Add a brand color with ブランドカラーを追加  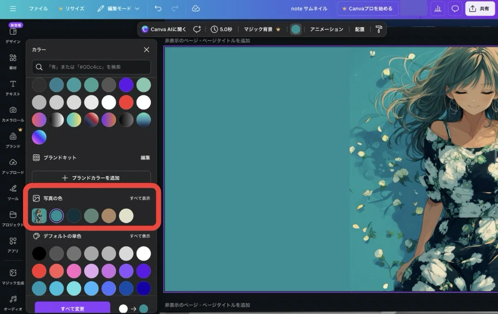click(x=91, y=178)
